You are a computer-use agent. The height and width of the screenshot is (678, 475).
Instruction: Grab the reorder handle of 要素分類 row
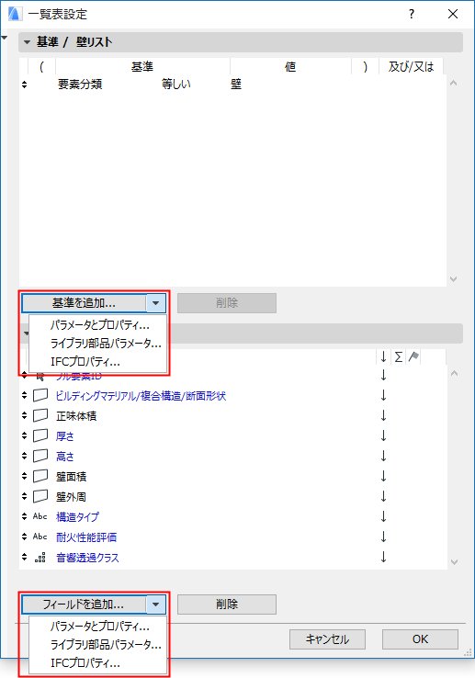click(24, 85)
